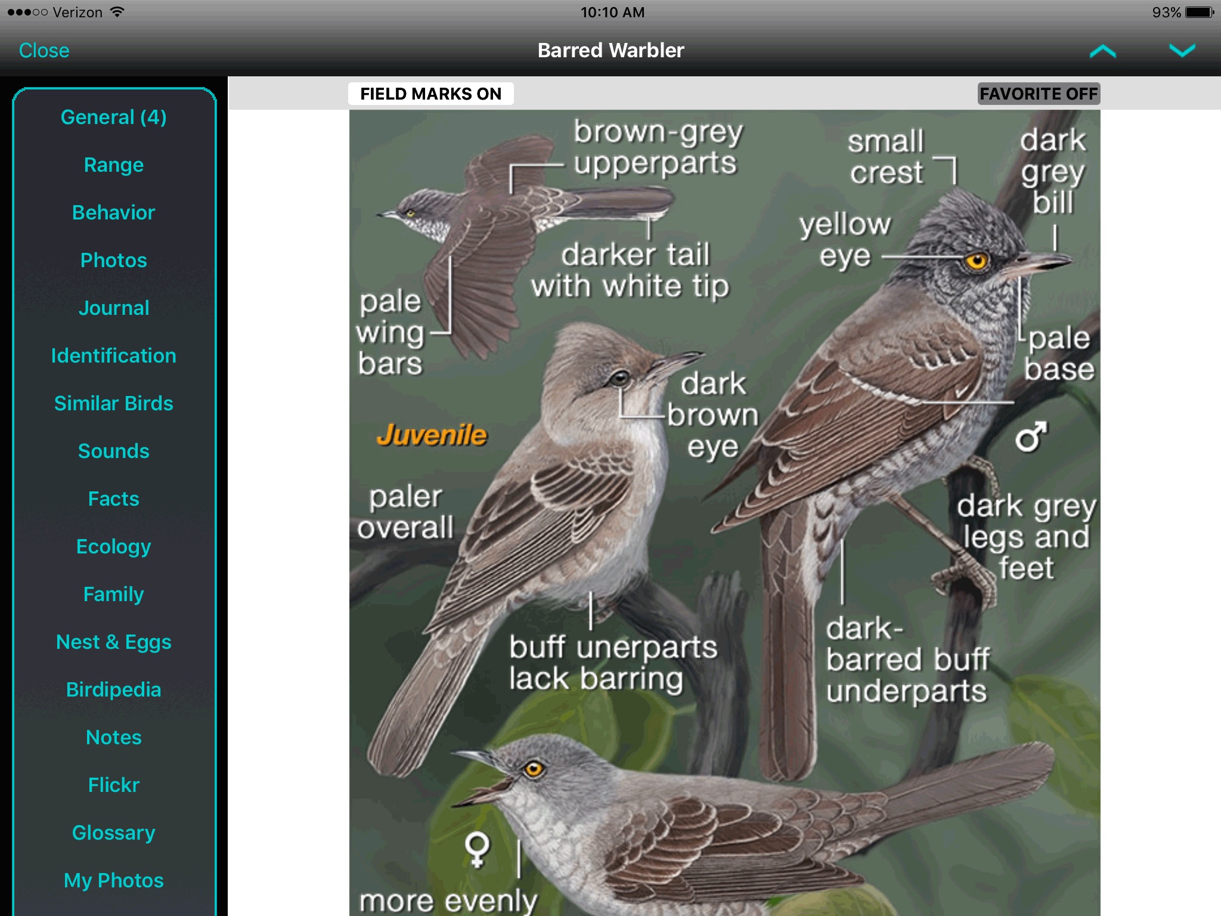Tap the Barred Warbler illustration image

click(724, 513)
